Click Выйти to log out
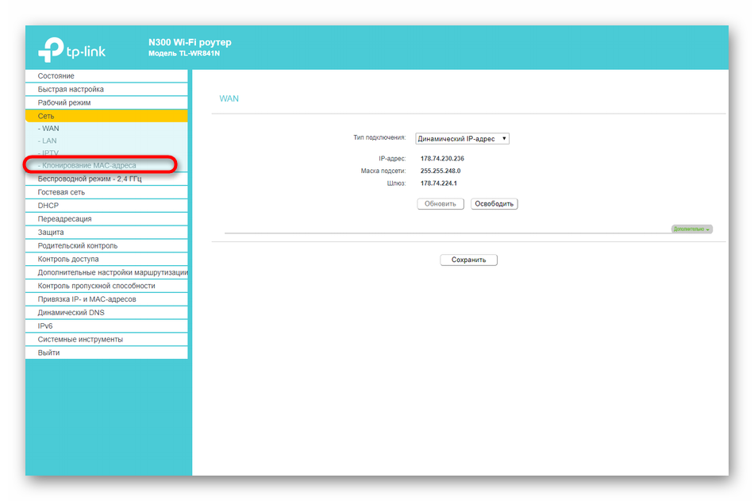Screen dimensions: 754x501 [x=106, y=353]
